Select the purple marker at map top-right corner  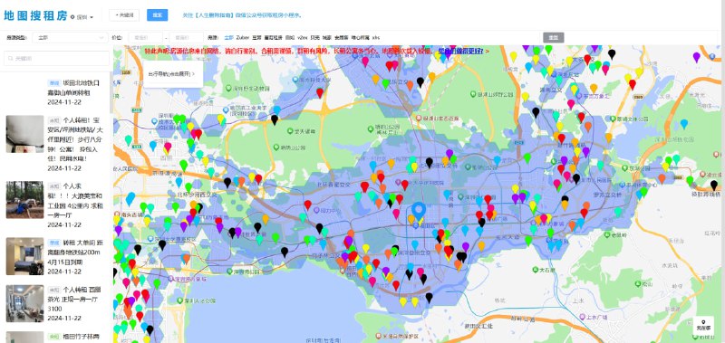click(x=696, y=57)
